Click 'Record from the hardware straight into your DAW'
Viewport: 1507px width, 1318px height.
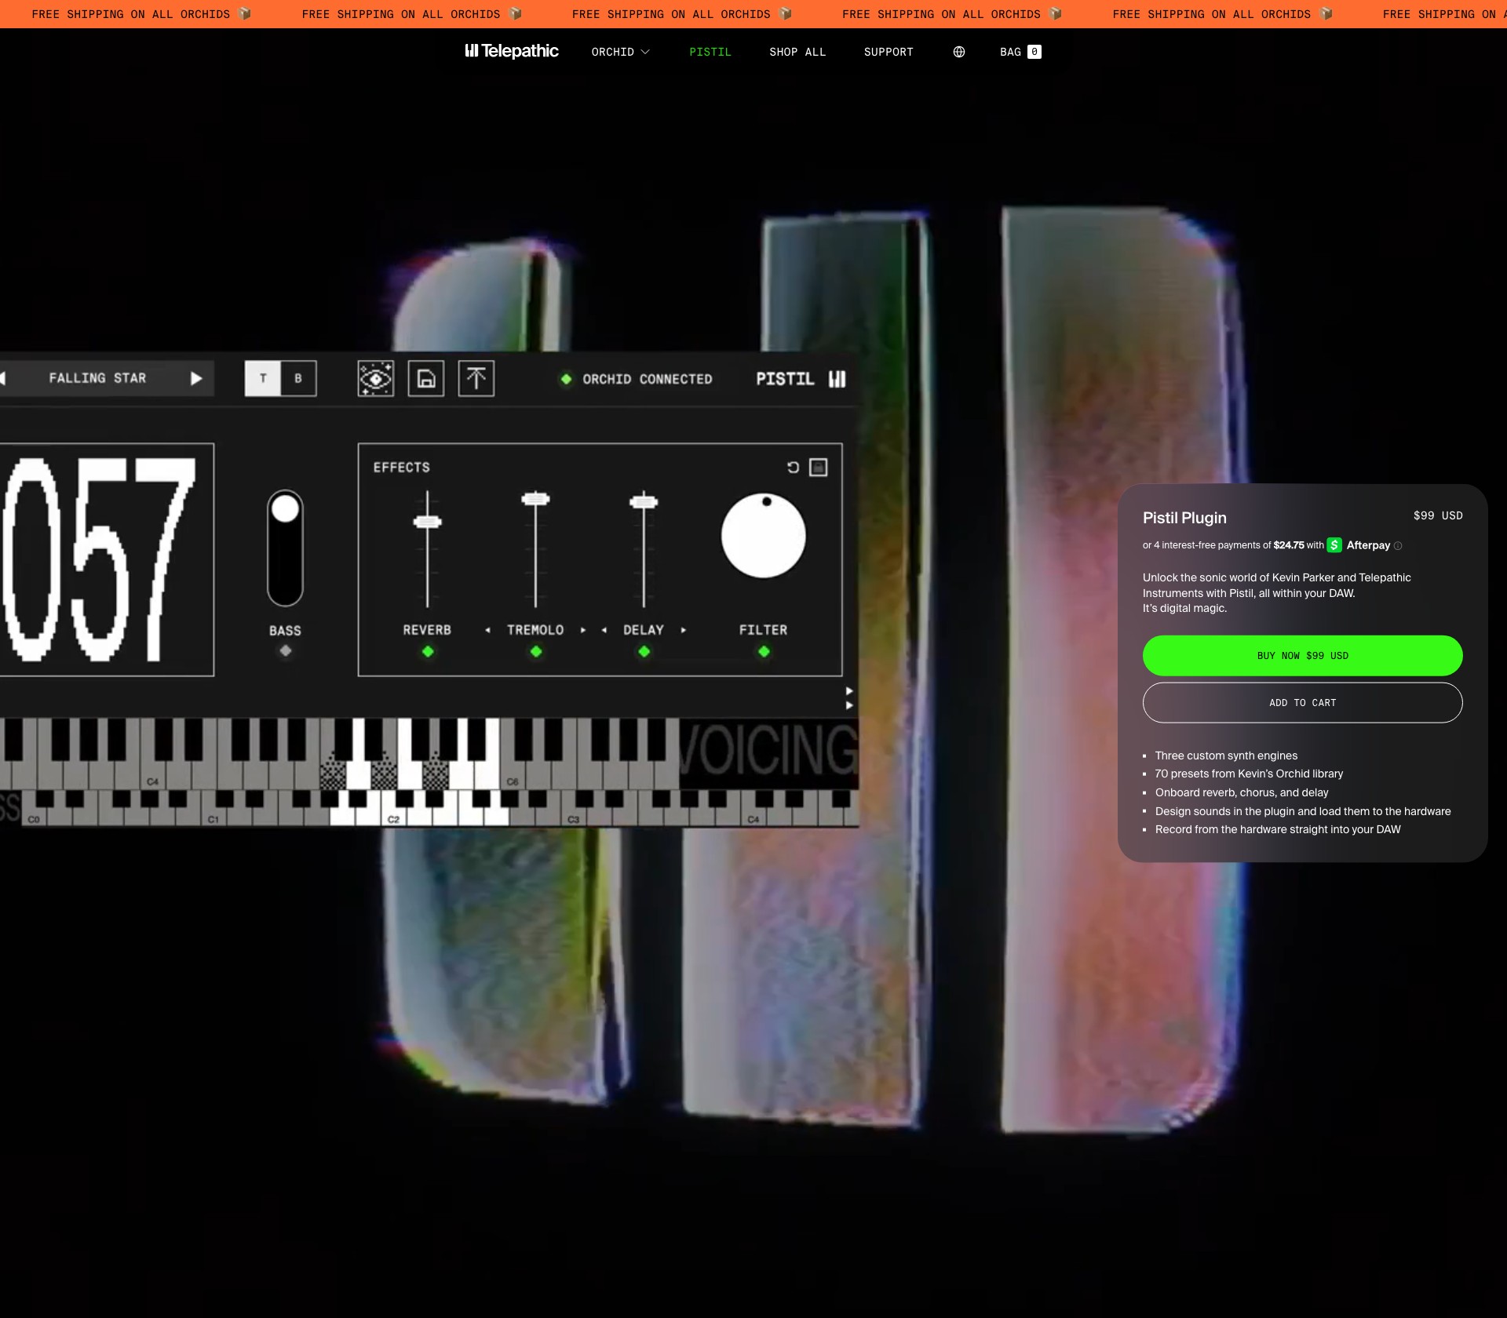coord(1278,829)
